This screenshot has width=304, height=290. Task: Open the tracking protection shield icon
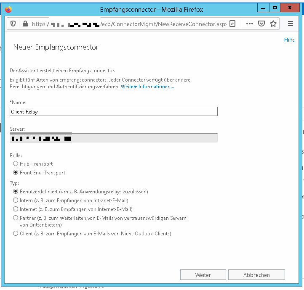pyautogui.click(x=13, y=24)
